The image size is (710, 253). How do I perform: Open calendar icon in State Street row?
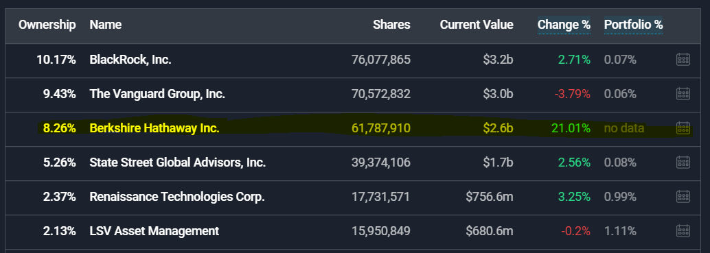683,162
